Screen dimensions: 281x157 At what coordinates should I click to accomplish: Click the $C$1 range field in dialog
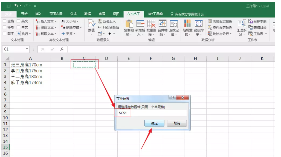pos(152,113)
